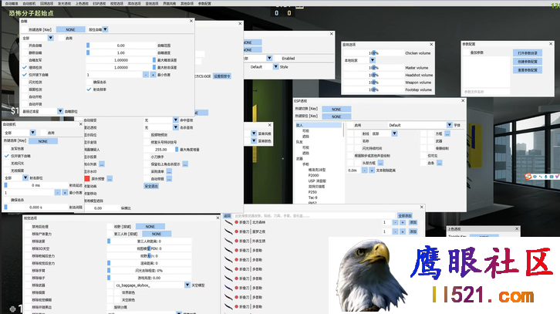This screenshot has height=314, width=560.
Task: Open the 视觉选项 menu in the top bar
Action: [x=116, y=4]
